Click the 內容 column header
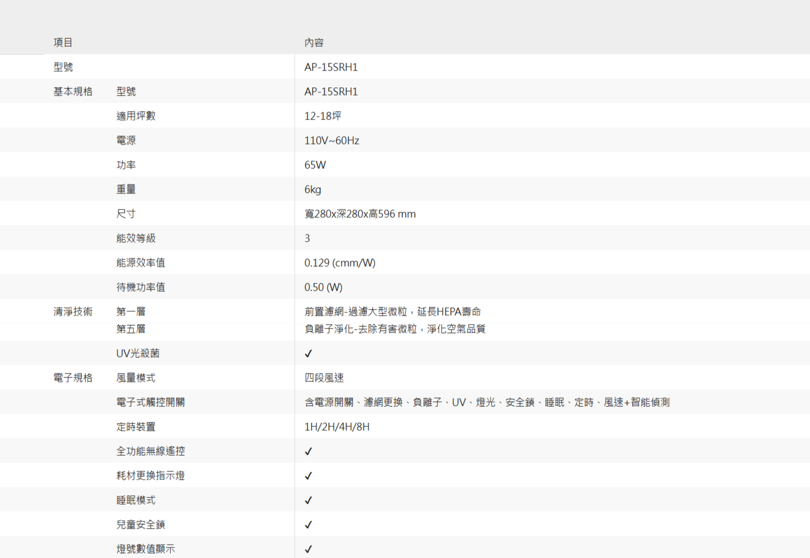This screenshot has height=558, width=810. 314,43
